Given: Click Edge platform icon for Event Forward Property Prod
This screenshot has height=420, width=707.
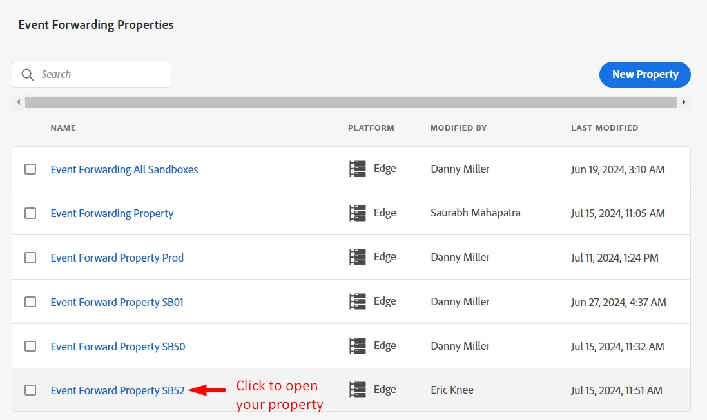Looking at the screenshot, I should coord(358,257).
